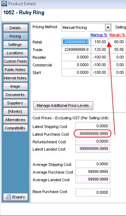Click the 'Pricing Method' label

(x=45, y=27)
